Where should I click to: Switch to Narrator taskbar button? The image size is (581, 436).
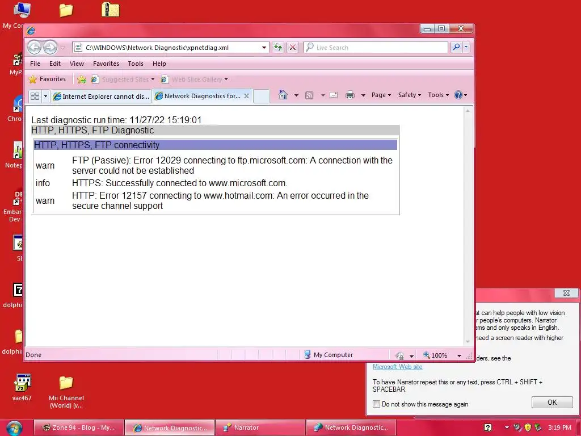pyautogui.click(x=260, y=427)
